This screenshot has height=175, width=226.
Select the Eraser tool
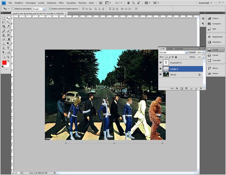coord(4,39)
